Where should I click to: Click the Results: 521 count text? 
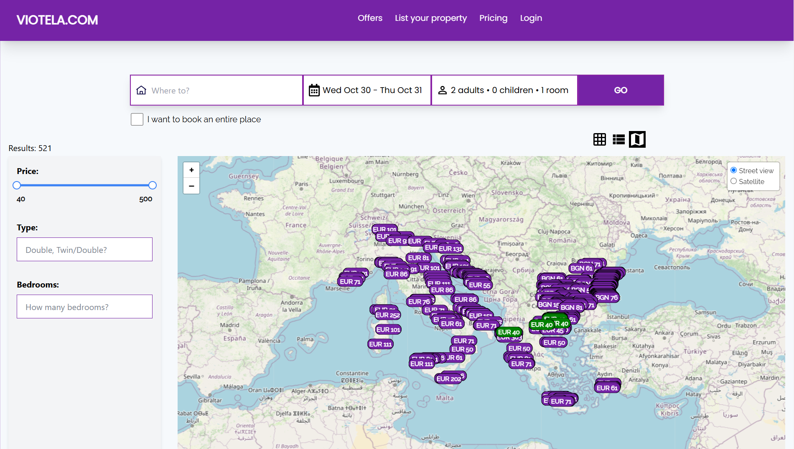30,148
